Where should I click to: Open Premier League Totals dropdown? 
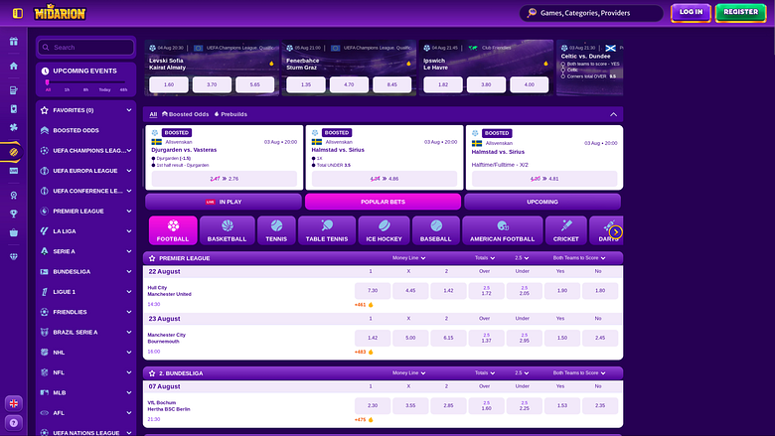pyautogui.click(x=485, y=258)
